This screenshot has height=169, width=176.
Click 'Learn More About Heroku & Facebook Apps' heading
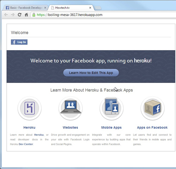point(92,90)
